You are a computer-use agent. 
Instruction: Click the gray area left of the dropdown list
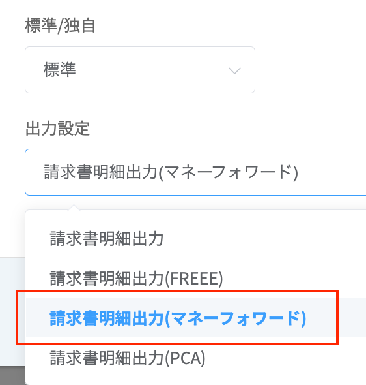(12, 311)
